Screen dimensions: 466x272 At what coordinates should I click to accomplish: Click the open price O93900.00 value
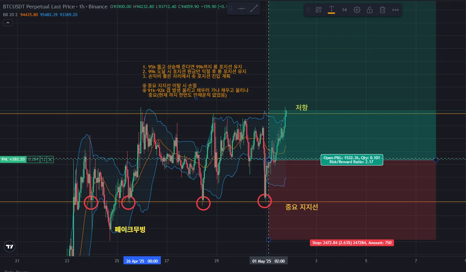click(x=121, y=7)
